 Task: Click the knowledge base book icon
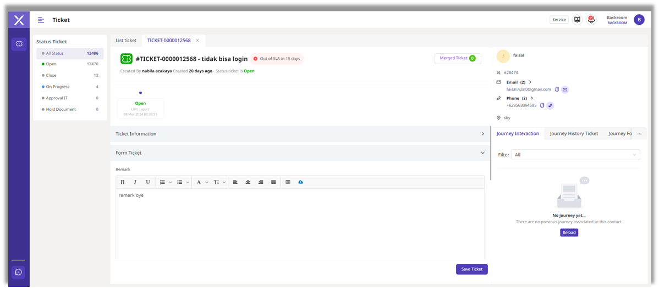pos(577,20)
